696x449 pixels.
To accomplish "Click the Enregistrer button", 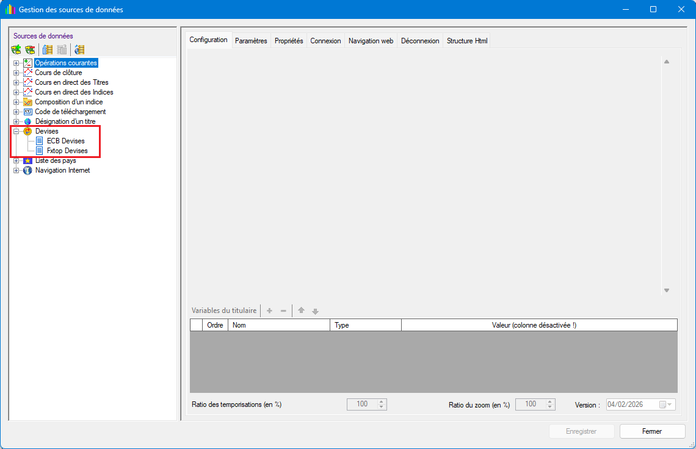I will (x=581, y=431).
